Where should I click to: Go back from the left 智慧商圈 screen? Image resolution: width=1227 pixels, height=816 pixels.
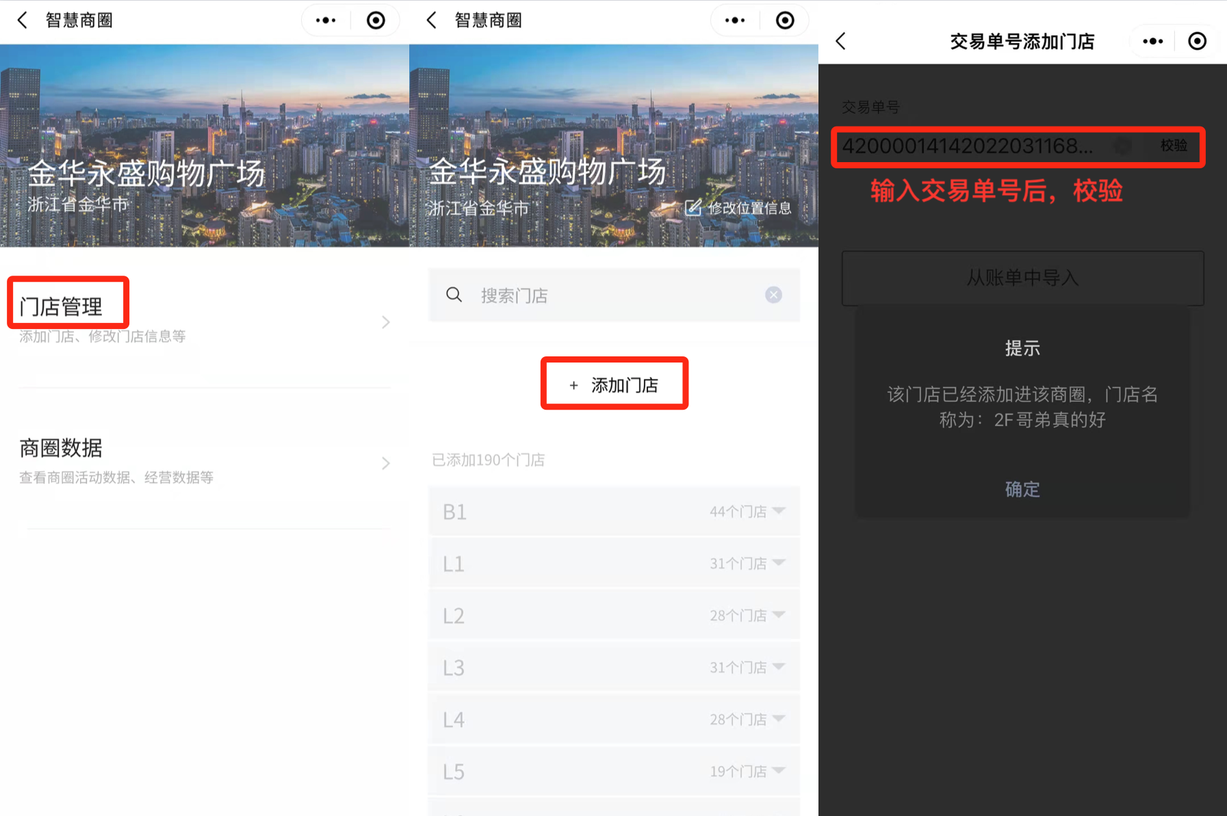pyautogui.click(x=23, y=21)
